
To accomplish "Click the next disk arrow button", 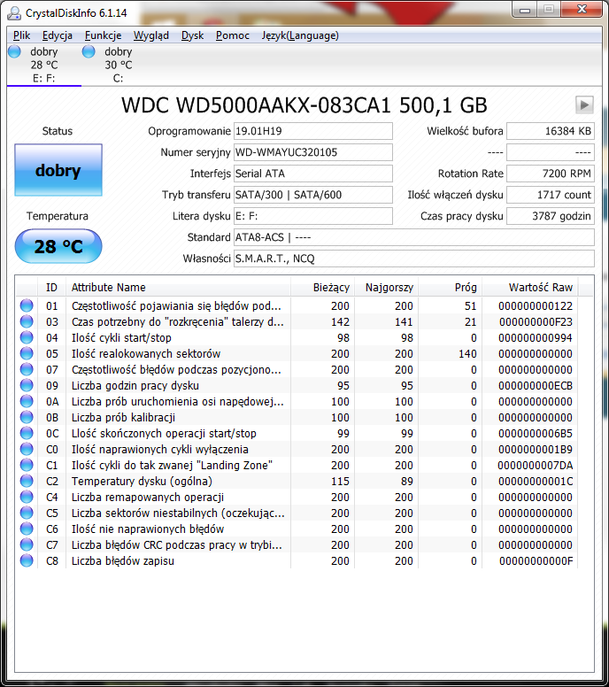I will tap(584, 105).
